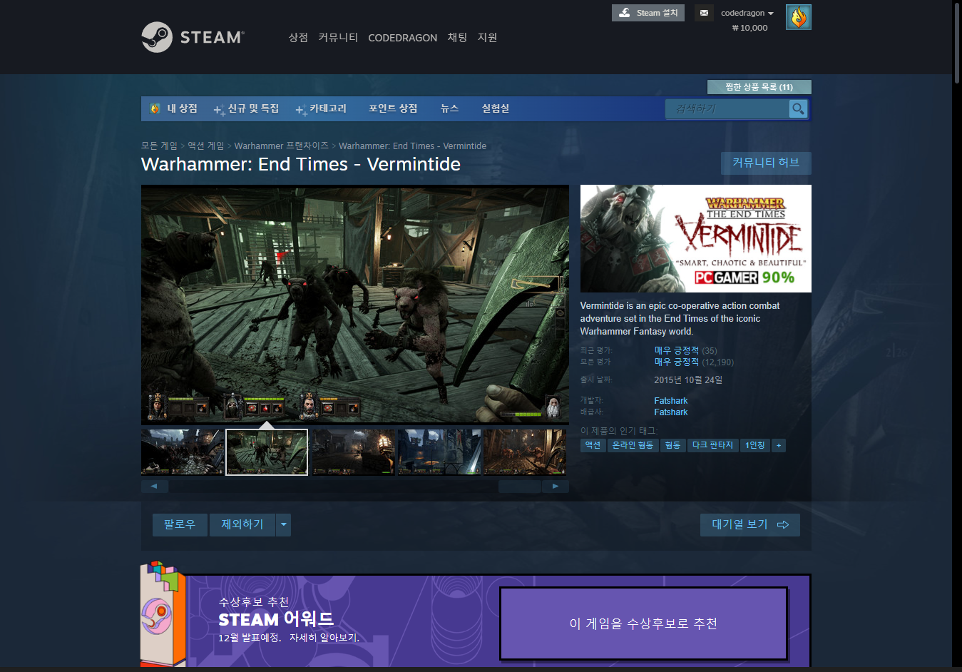Expand the 카테고리 menu
The width and height of the screenshot is (962, 672).
(x=321, y=108)
